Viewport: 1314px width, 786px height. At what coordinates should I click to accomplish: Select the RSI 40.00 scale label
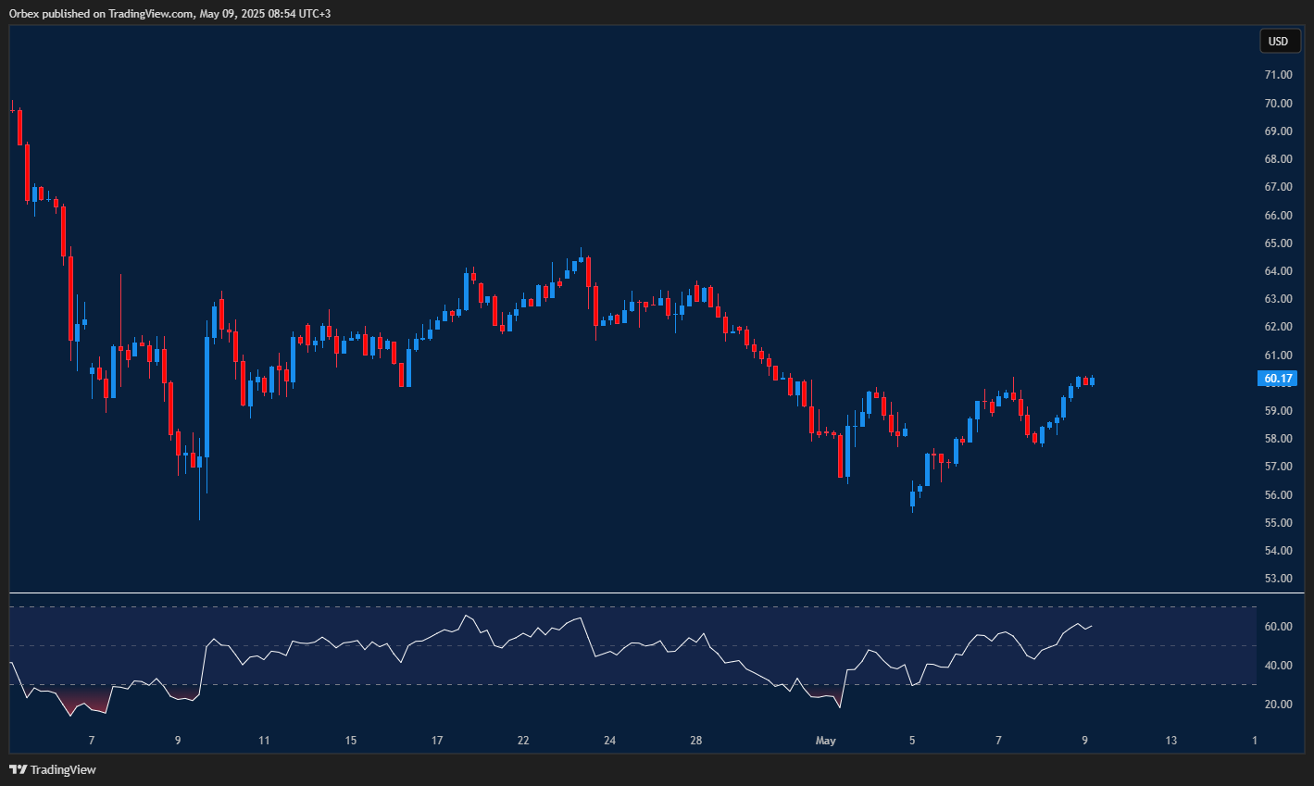pos(1278,666)
